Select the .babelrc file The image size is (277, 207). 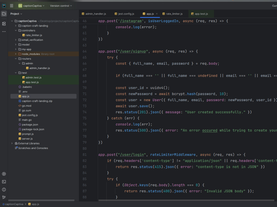click(27, 87)
